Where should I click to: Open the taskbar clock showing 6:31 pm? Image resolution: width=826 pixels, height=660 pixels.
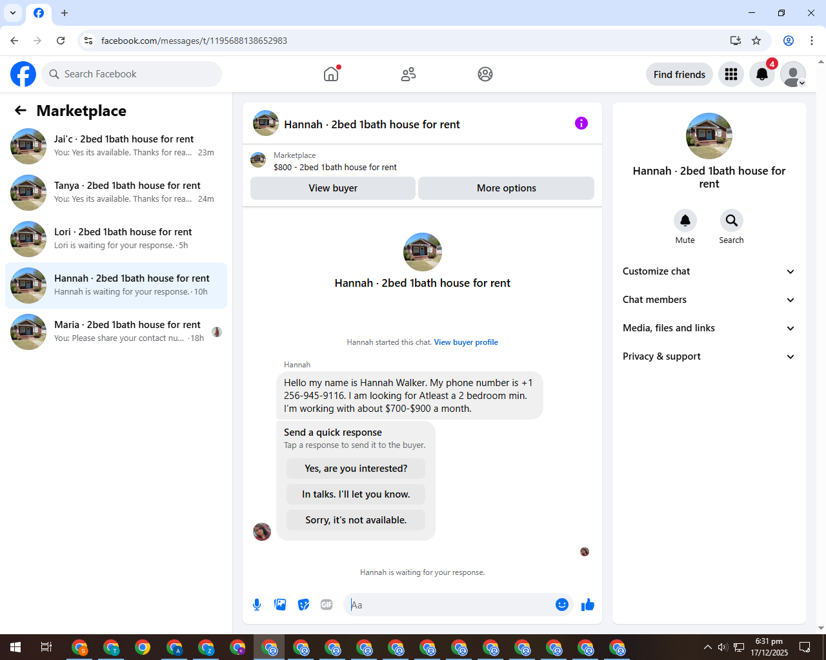(x=769, y=647)
